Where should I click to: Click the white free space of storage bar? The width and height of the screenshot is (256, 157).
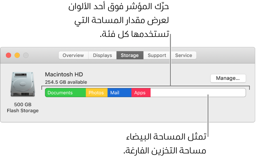tap(198, 93)
